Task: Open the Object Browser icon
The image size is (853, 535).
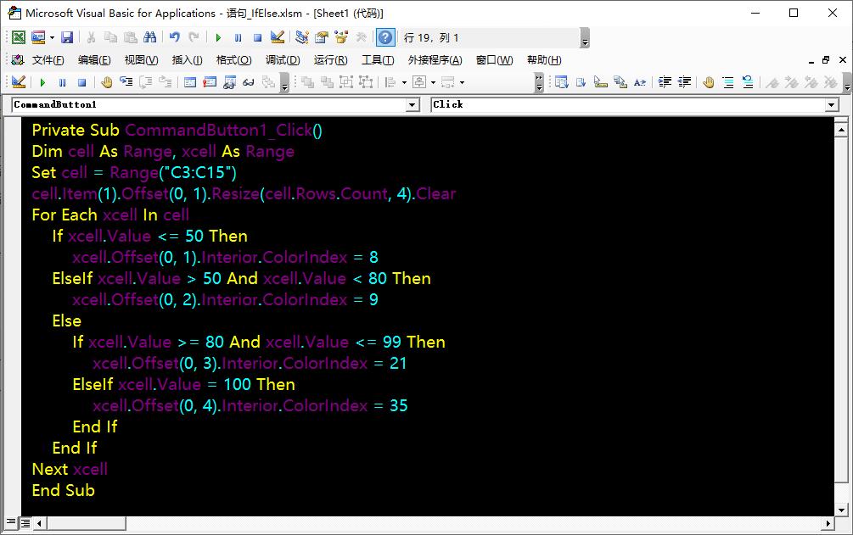Action: pyautogui.click(x=341, y=37)
